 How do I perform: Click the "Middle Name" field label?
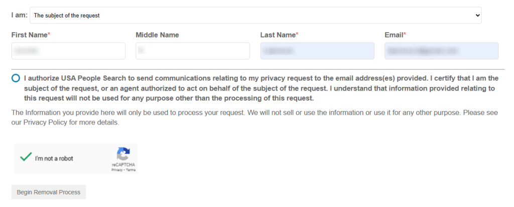point(157,35)
